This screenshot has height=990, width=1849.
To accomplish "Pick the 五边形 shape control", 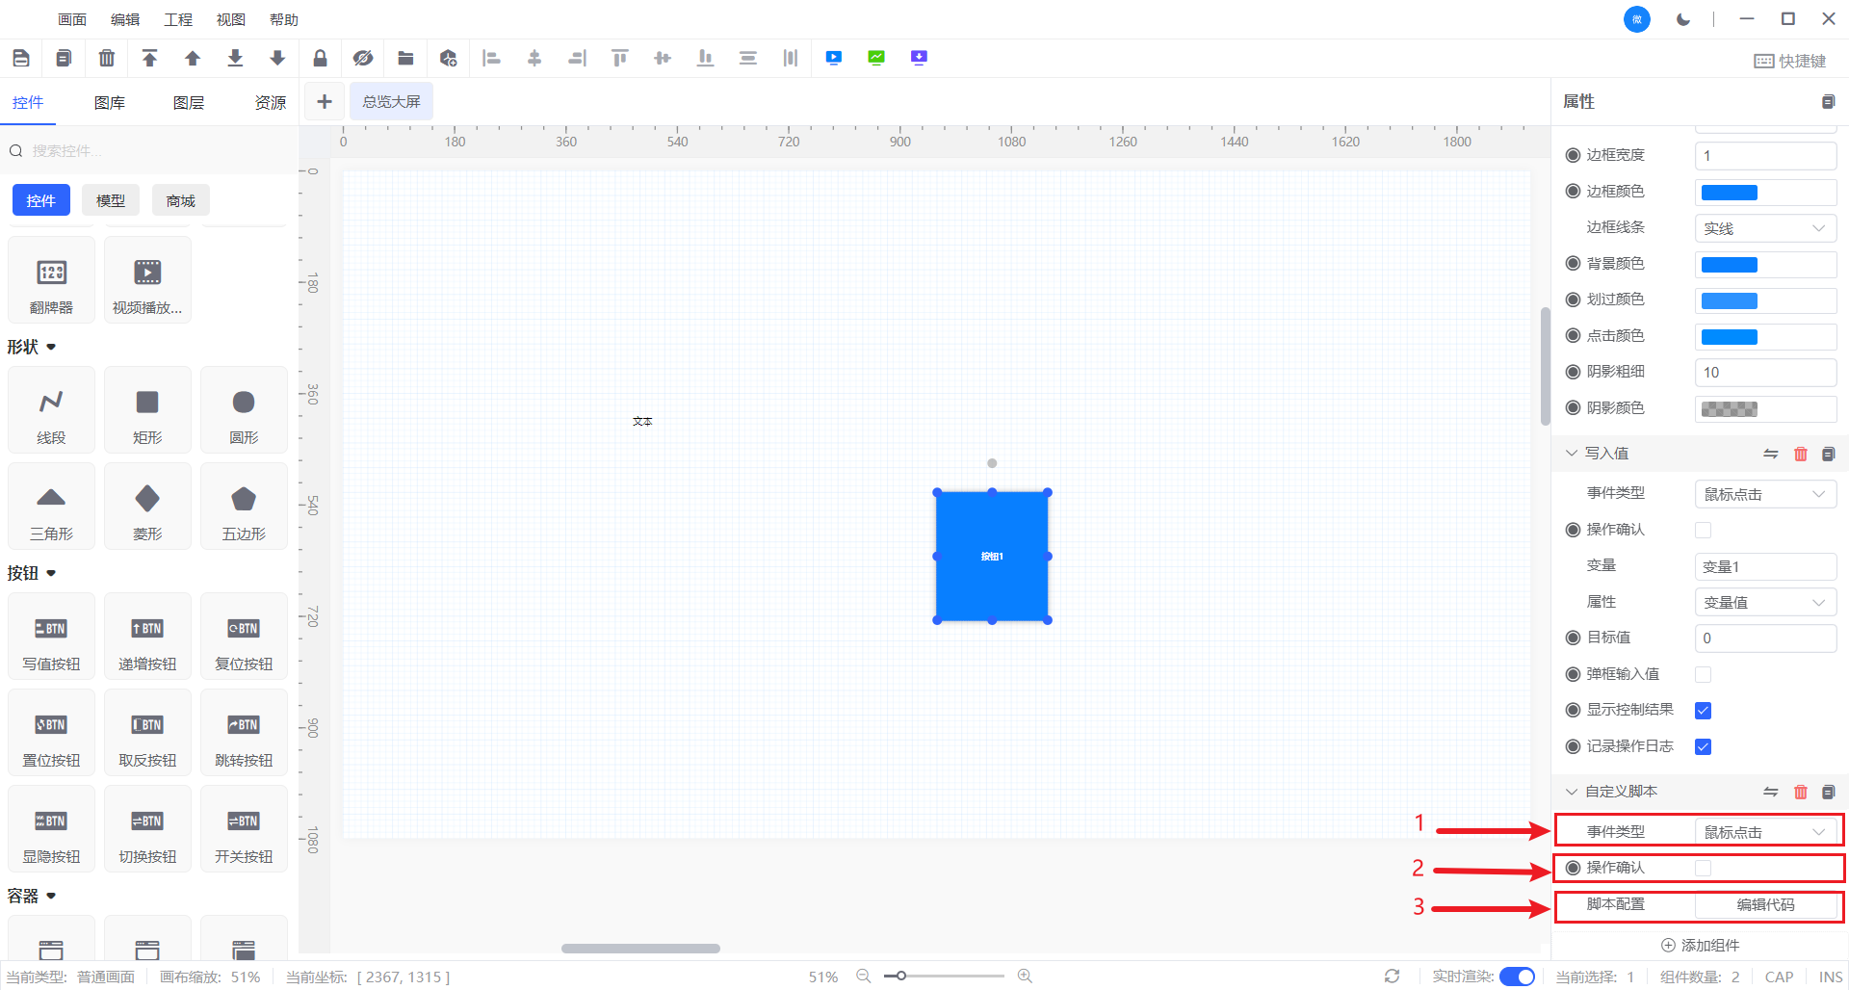I will [244, 507].
